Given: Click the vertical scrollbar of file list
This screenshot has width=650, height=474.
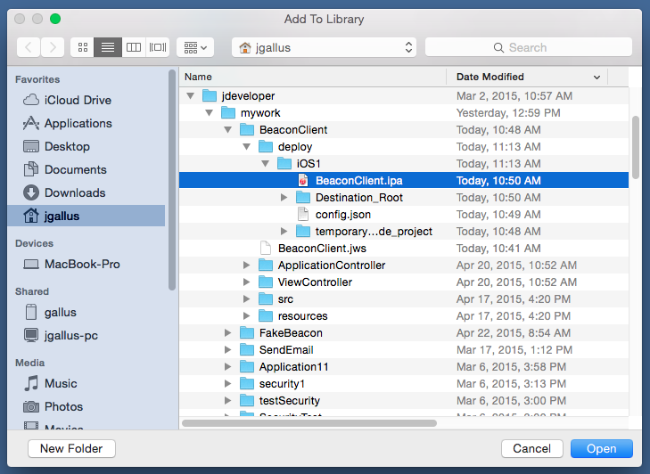Looking at the screenshot, I should [x=635, y=147].
